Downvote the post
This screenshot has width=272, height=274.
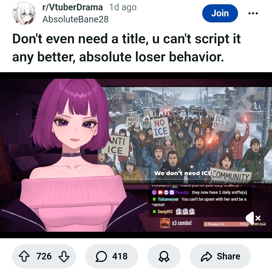[64, 256]
